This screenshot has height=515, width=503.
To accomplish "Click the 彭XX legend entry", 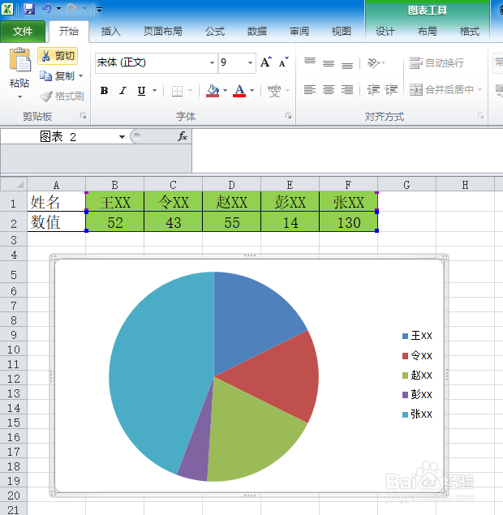I will pyautogui.click(x=417, y=394).
